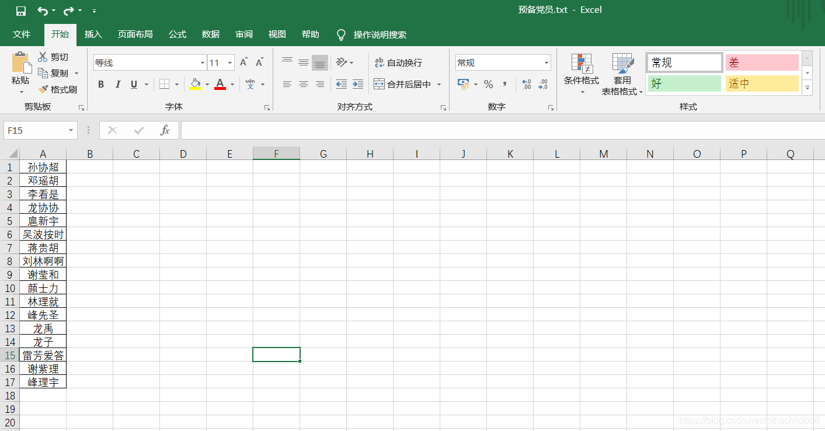Open the font name box 等线

[x=150, y=62]
